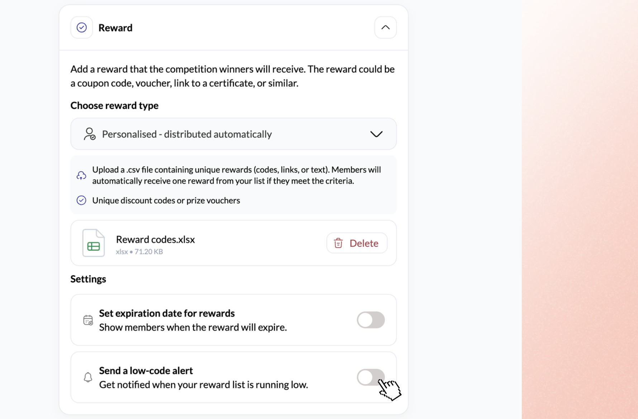This screenshot has width=638, height=419.
Task: Click the Reward section header title
Action: 115,28
